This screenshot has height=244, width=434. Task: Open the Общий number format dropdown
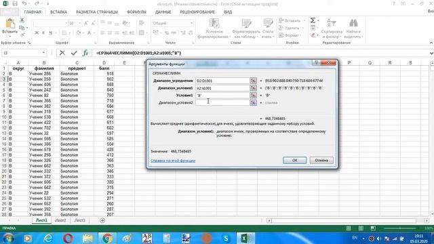click(191, 23)
